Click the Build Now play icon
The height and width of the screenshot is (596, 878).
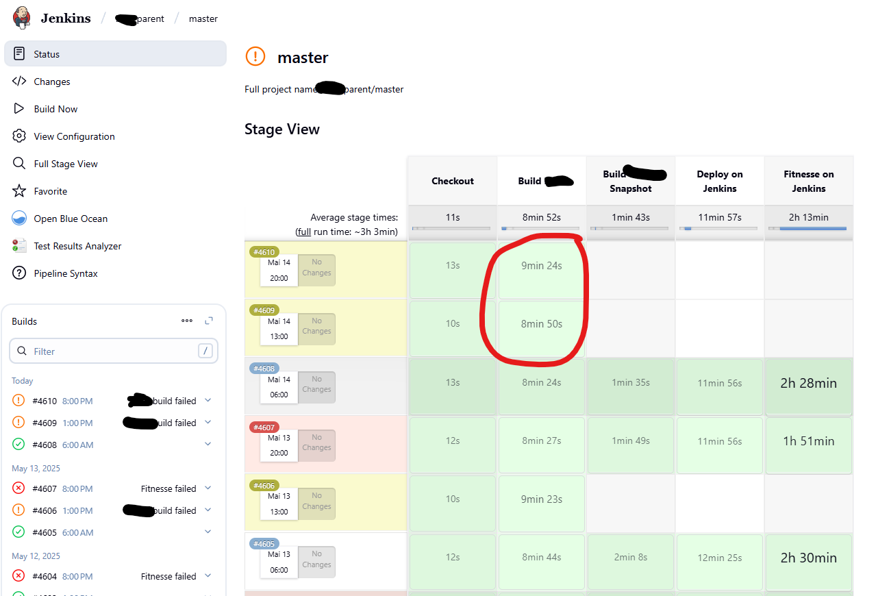pos(19,109)
